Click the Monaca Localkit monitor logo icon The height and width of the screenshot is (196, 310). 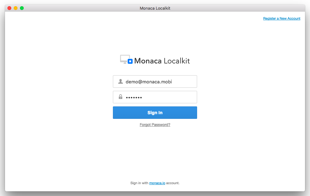coord(126,59)
